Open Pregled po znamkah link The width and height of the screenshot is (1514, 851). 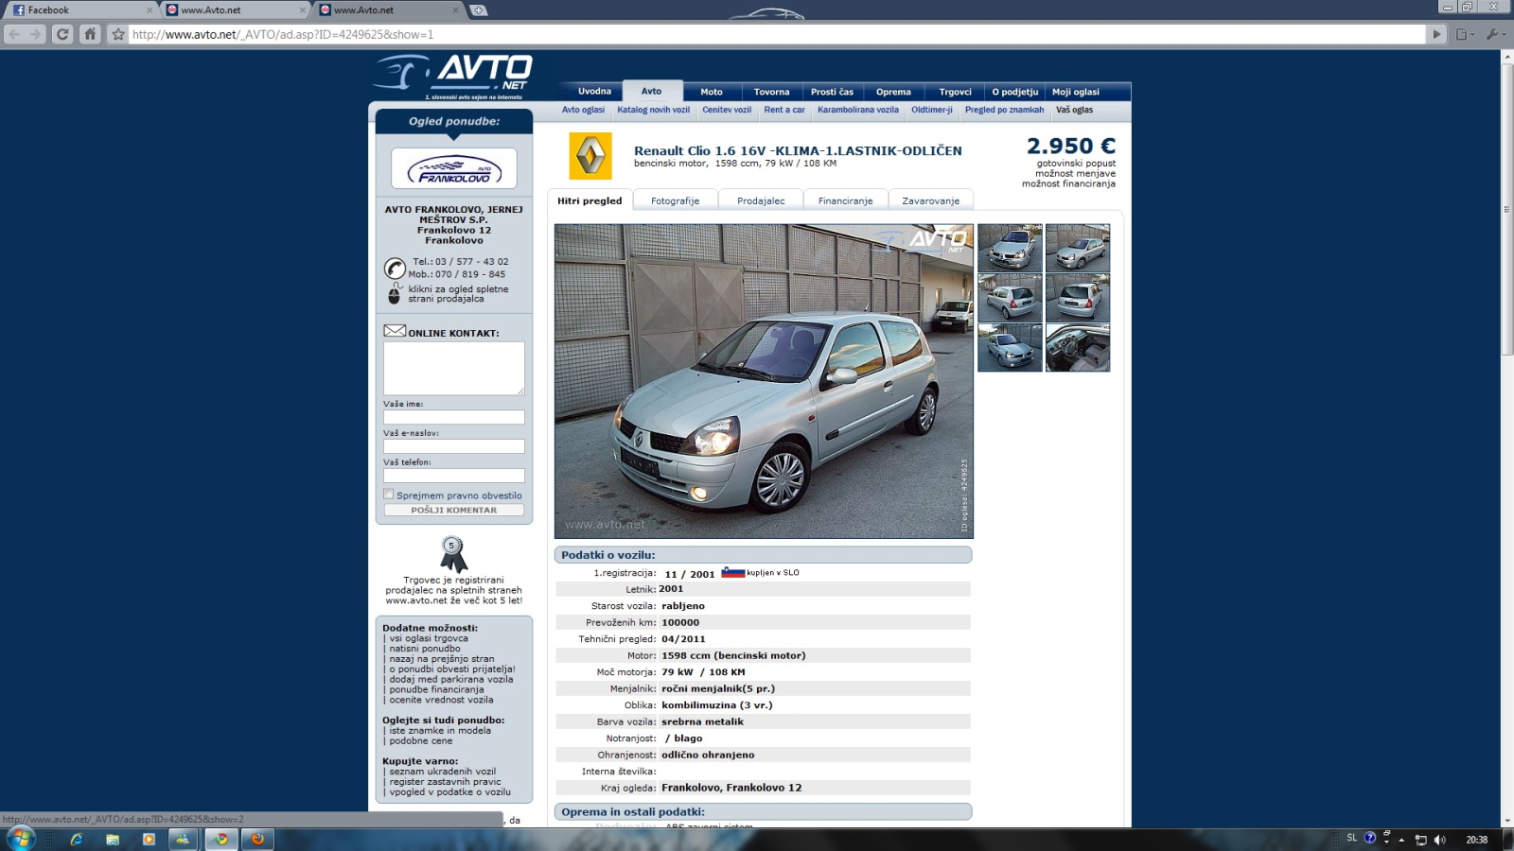[x=1005, y=110]
